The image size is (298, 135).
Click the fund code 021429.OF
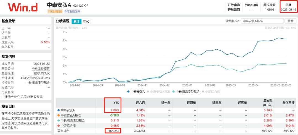point(81,6)
